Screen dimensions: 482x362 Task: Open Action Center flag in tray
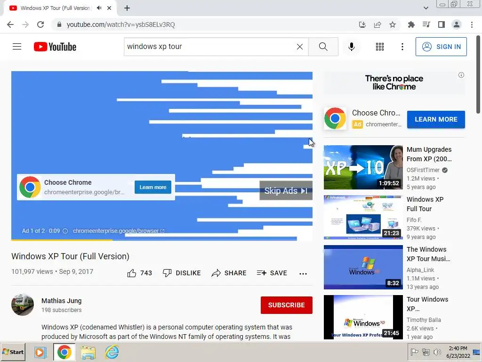tap(414, 352)
